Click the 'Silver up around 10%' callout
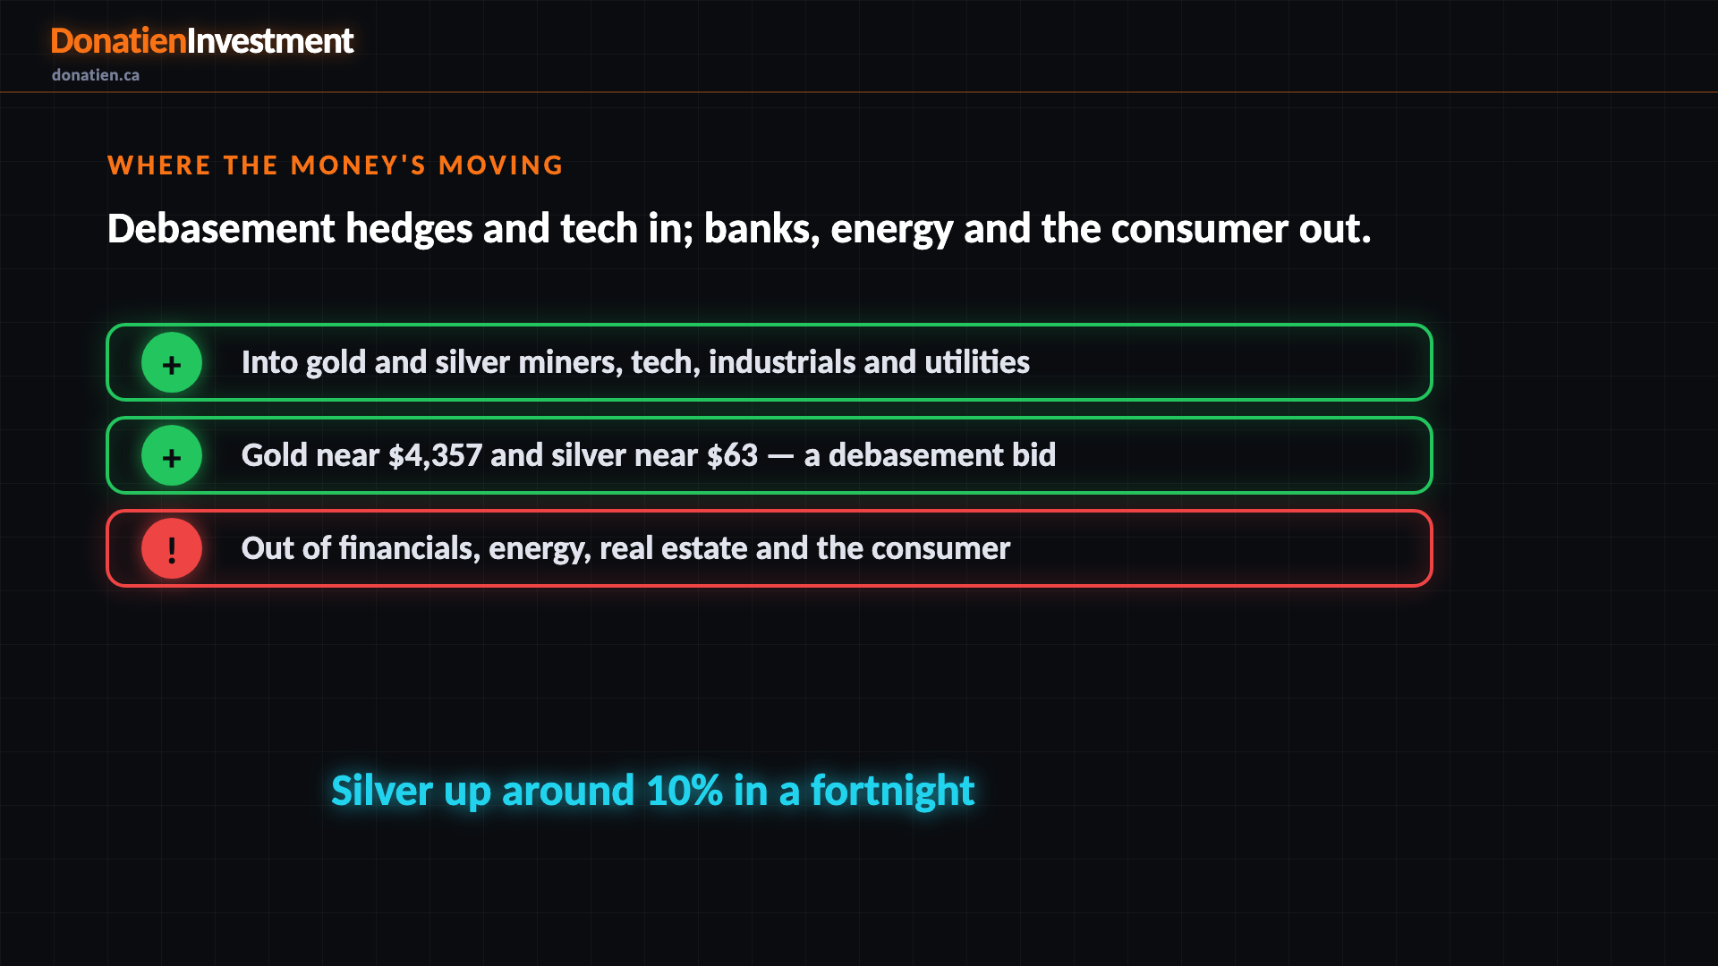Image resolution: width=1718 pixels, height=966 pixels. [x=653, y=792]
